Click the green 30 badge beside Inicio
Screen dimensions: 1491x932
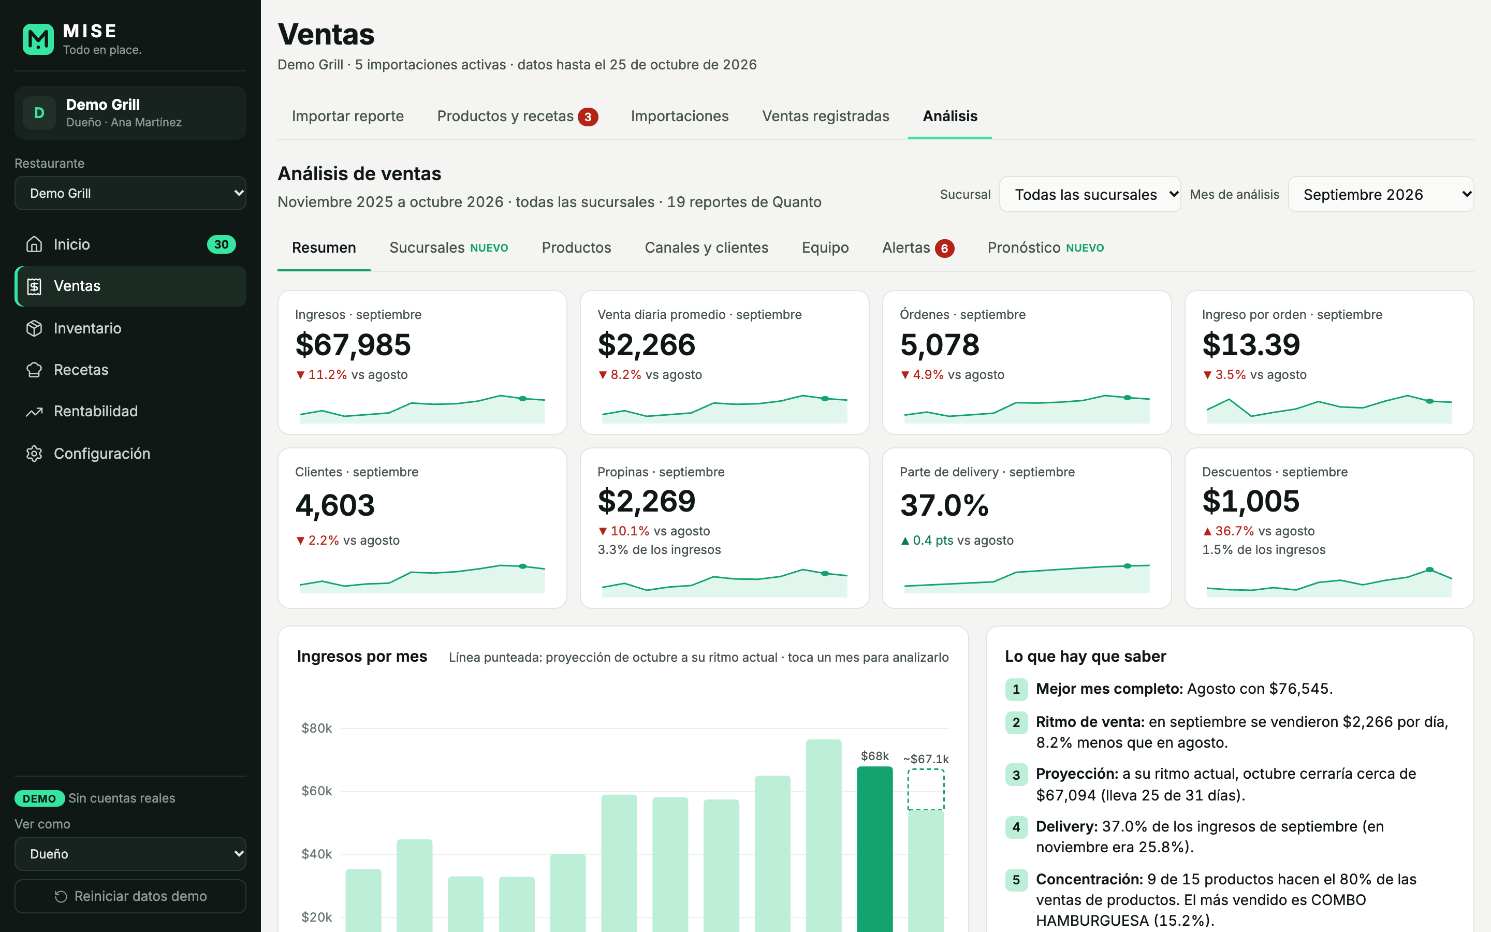tap(221, 244)
